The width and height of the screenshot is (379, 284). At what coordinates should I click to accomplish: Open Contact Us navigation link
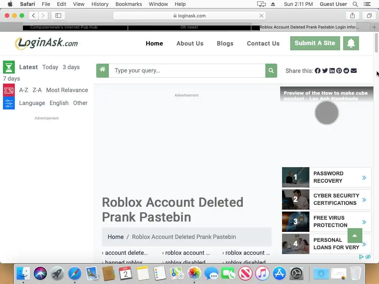(x=263, y=44)
